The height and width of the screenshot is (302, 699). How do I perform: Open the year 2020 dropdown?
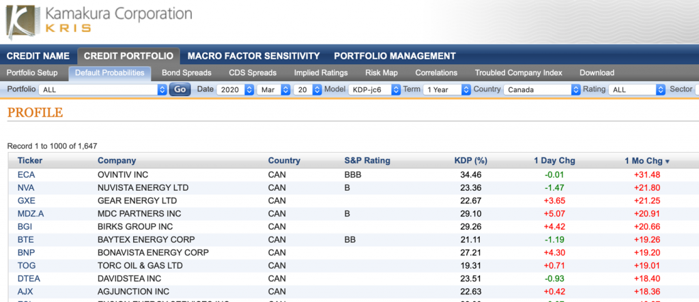(x=235, y=89)
